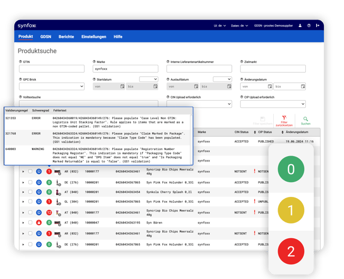Switch to the GDSN menu tab
Screen dimensions: 344x279
(x=46, y=36)
